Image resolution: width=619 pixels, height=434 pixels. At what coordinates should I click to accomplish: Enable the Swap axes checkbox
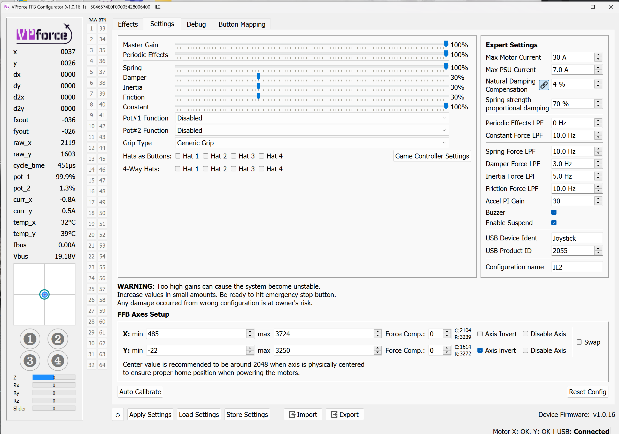coord(579,342)
